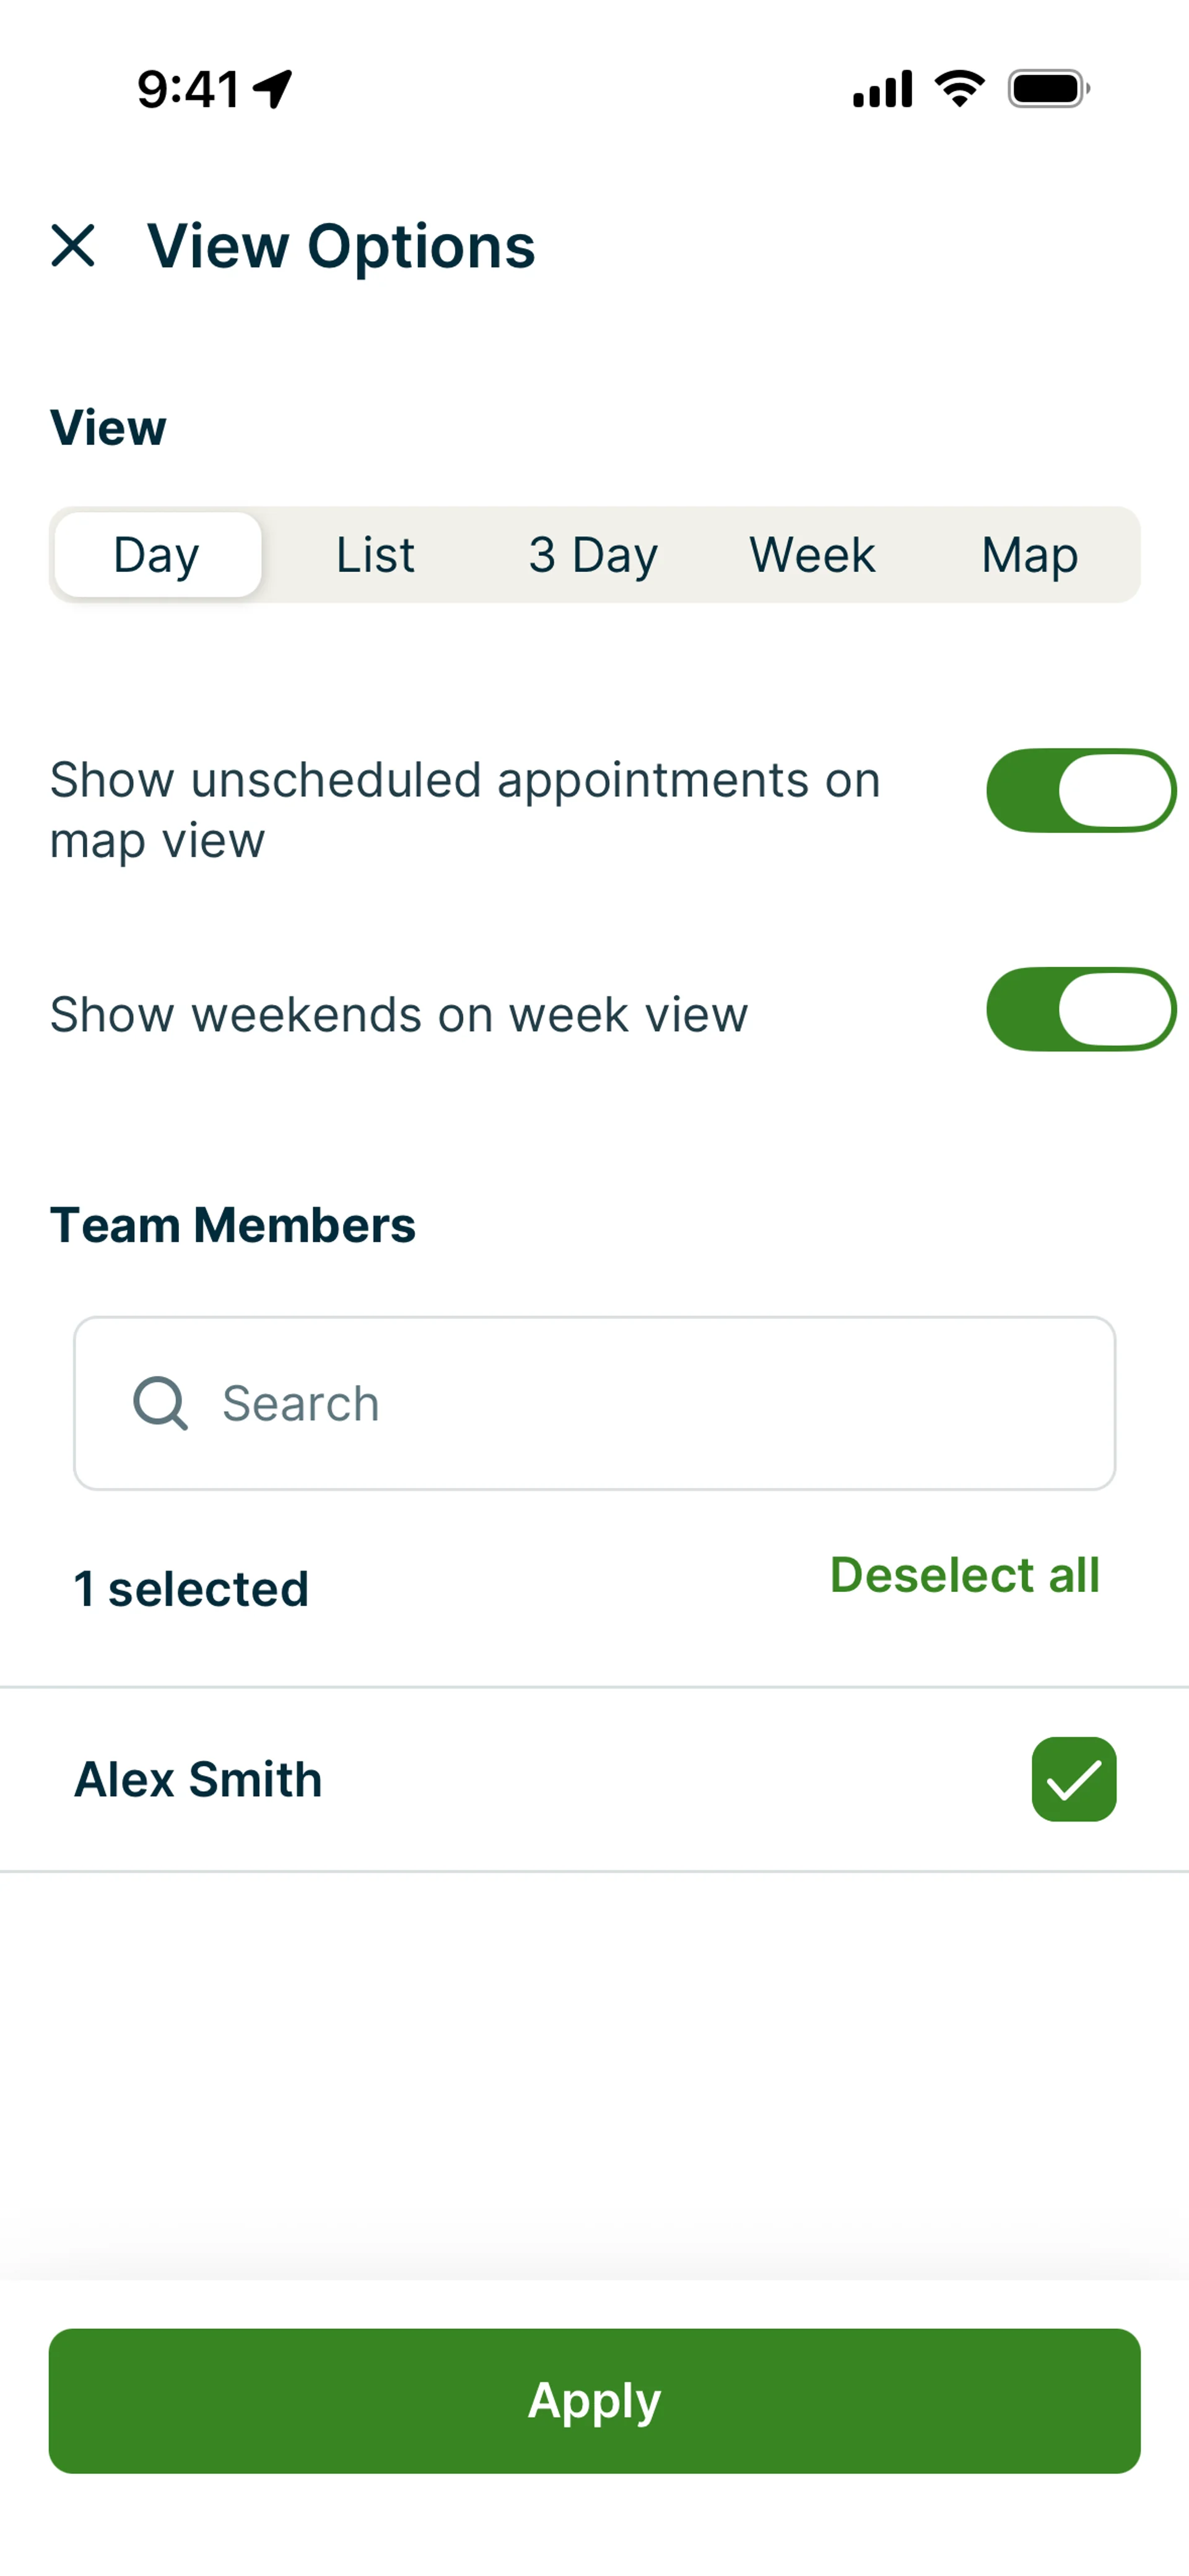
Task: Toggle unscheduled appointments on map view
Action: (x=1081, y=790)
